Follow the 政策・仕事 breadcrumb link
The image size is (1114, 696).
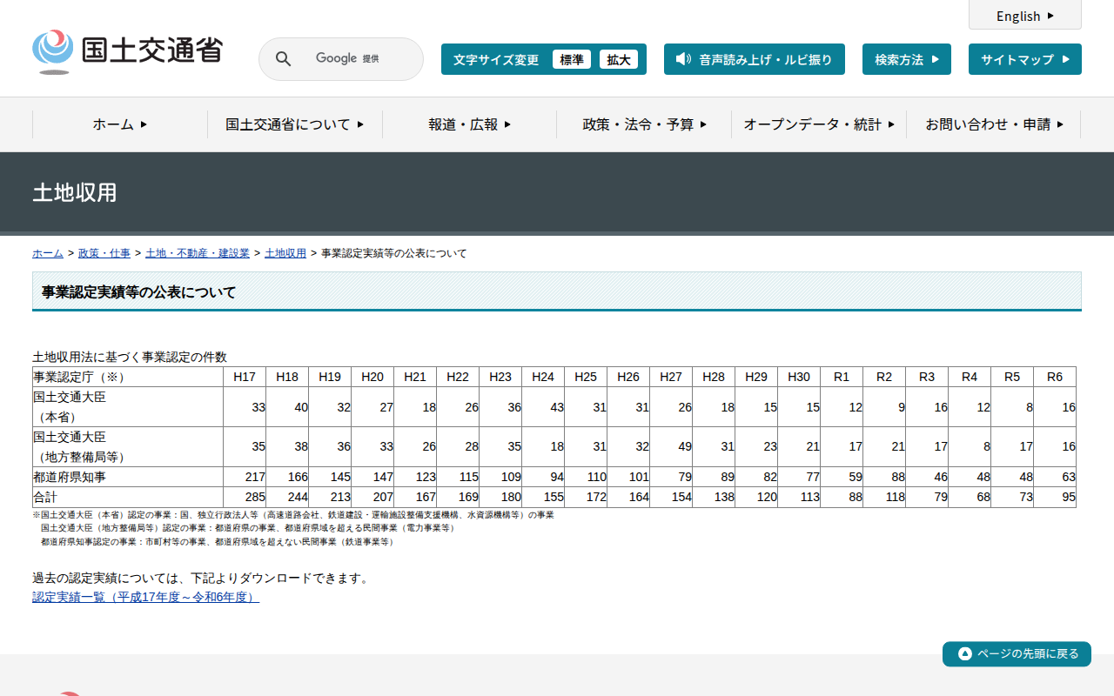[104, 253]
